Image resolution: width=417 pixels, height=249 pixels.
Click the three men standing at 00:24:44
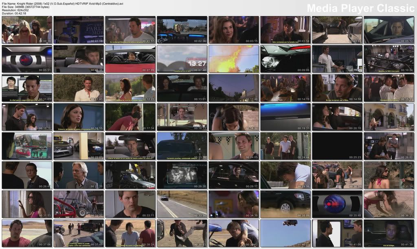coord(285,146)
